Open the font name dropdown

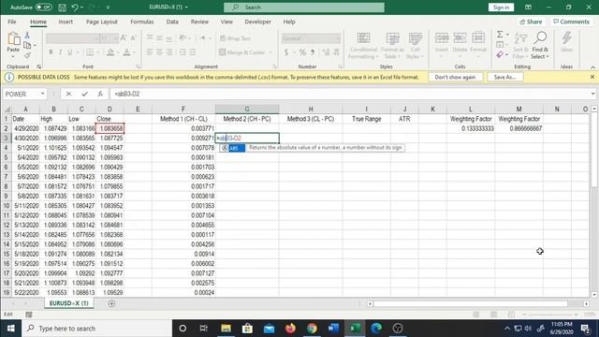click(x=96, y=38)
